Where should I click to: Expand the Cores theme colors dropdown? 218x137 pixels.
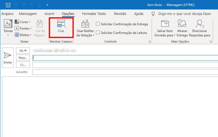pos(22,22)
